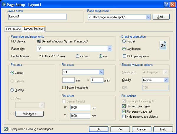Select the Layout Settings tab
This screenshot has height=134, width=177.
click(x=34, y=29)
